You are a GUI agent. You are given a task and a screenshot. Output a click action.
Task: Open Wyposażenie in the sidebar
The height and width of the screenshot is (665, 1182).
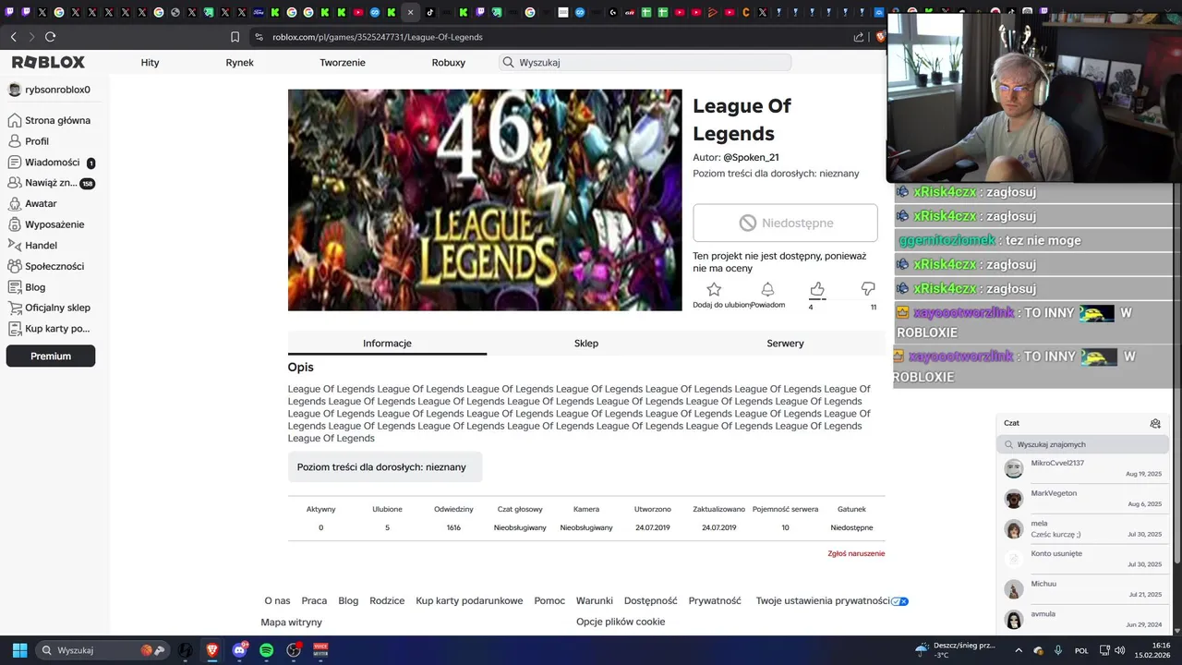pyautogui.click(x=46, y=224)
